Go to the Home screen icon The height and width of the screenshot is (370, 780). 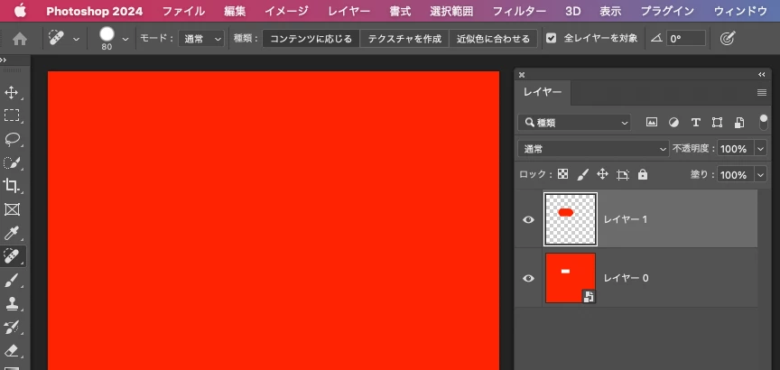click(20, 39)
